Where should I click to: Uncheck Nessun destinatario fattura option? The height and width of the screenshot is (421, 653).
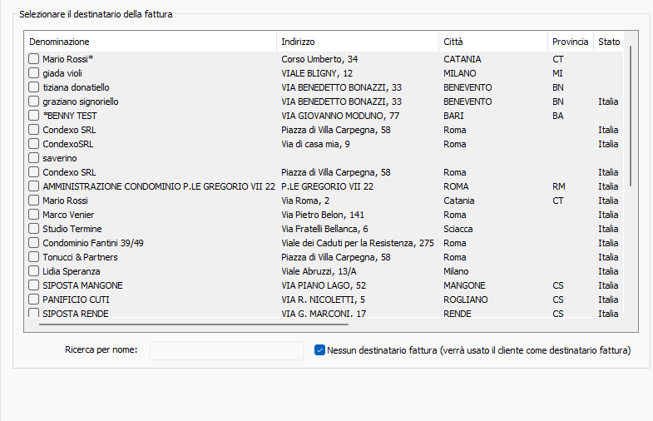click(319, 350)
